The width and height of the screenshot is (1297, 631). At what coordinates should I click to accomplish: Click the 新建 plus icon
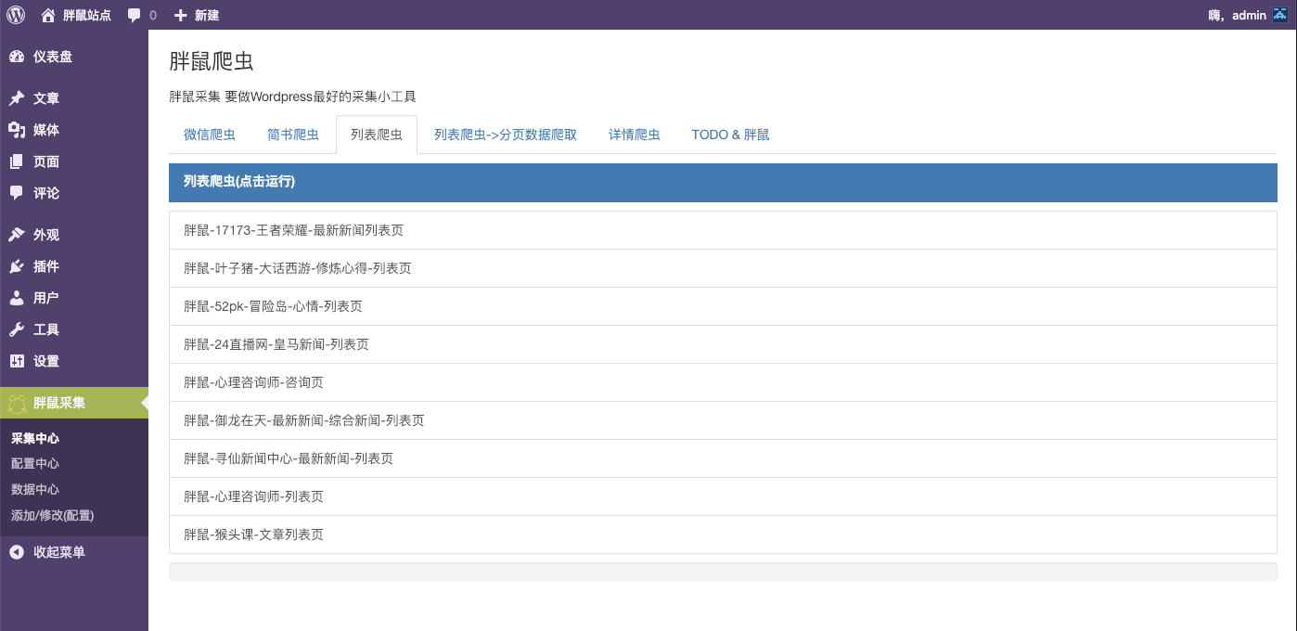tap(180, 15)
